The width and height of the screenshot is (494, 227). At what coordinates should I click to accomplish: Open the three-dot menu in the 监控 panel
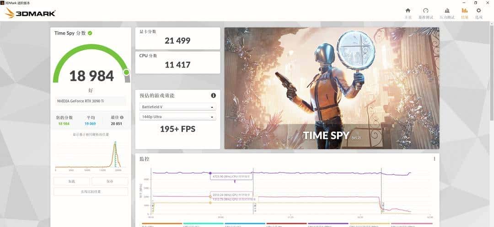tap(435, 159)
